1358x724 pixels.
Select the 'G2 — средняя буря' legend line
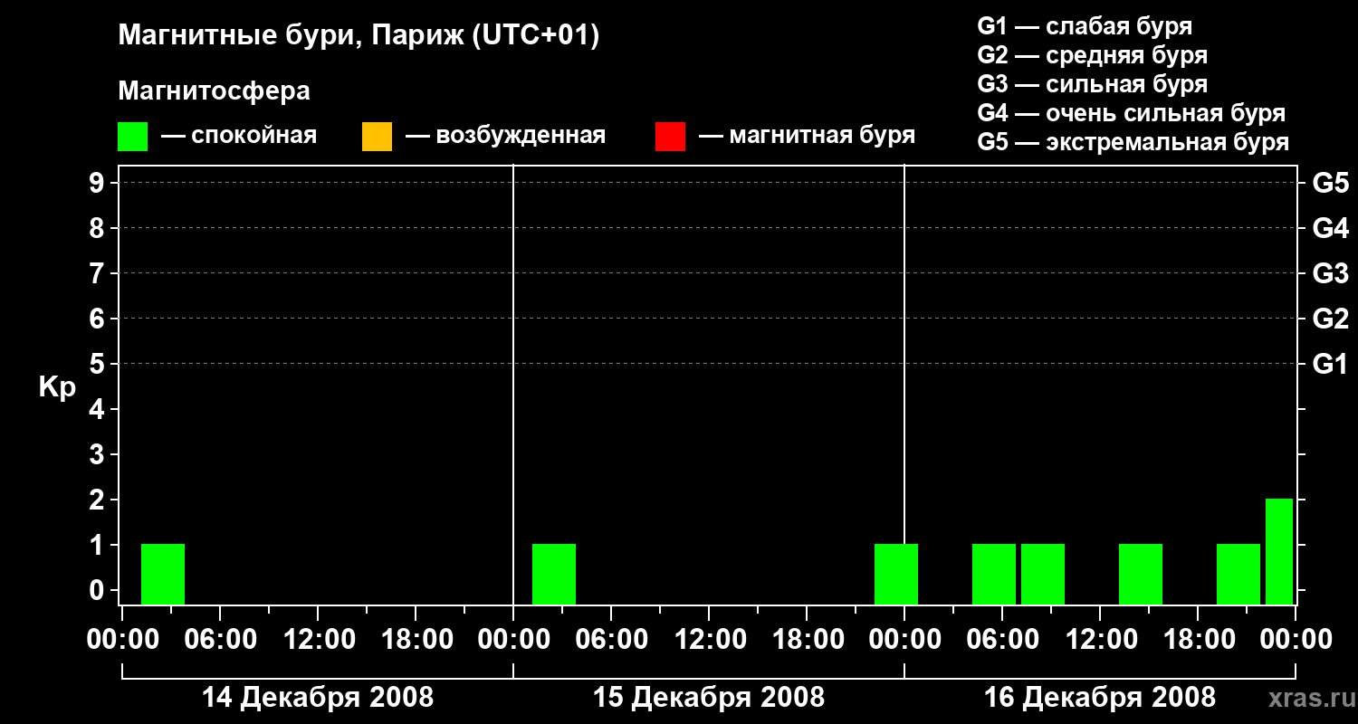pyautogui.click(x=1092, y=55)
